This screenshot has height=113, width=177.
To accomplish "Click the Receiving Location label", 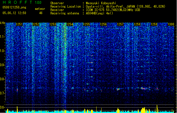I will pyautogui.click(x=66, y=6).
